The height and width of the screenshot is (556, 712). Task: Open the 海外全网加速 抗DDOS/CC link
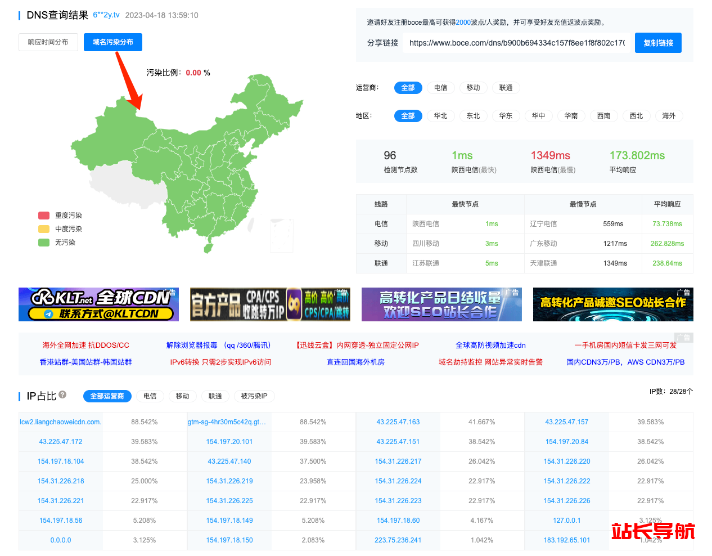[85, 346]
